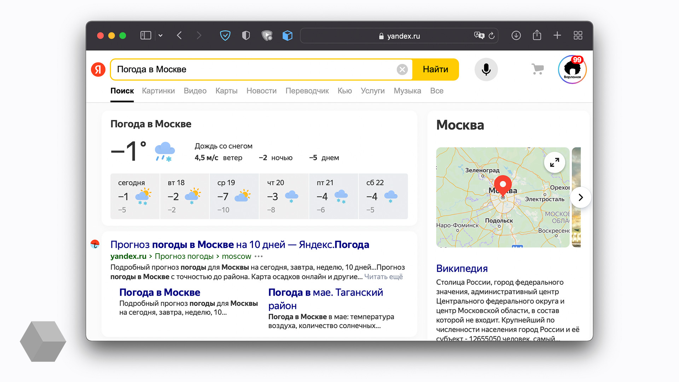Click the current weather rain-snow icon
This screenshot has width=679, height=382.
click(x=165, y=151)
